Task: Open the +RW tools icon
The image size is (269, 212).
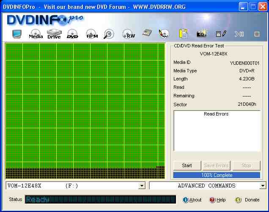Action: [x=129, y=34]
